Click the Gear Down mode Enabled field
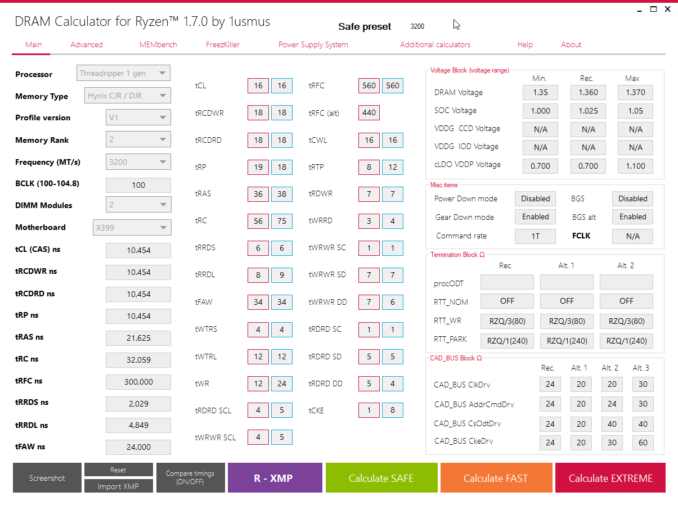 535,216
